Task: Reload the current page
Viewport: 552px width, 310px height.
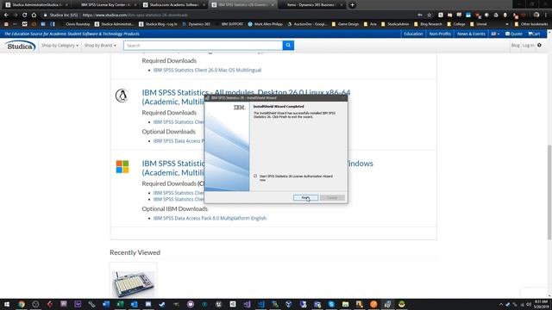Action: point(24,15)
